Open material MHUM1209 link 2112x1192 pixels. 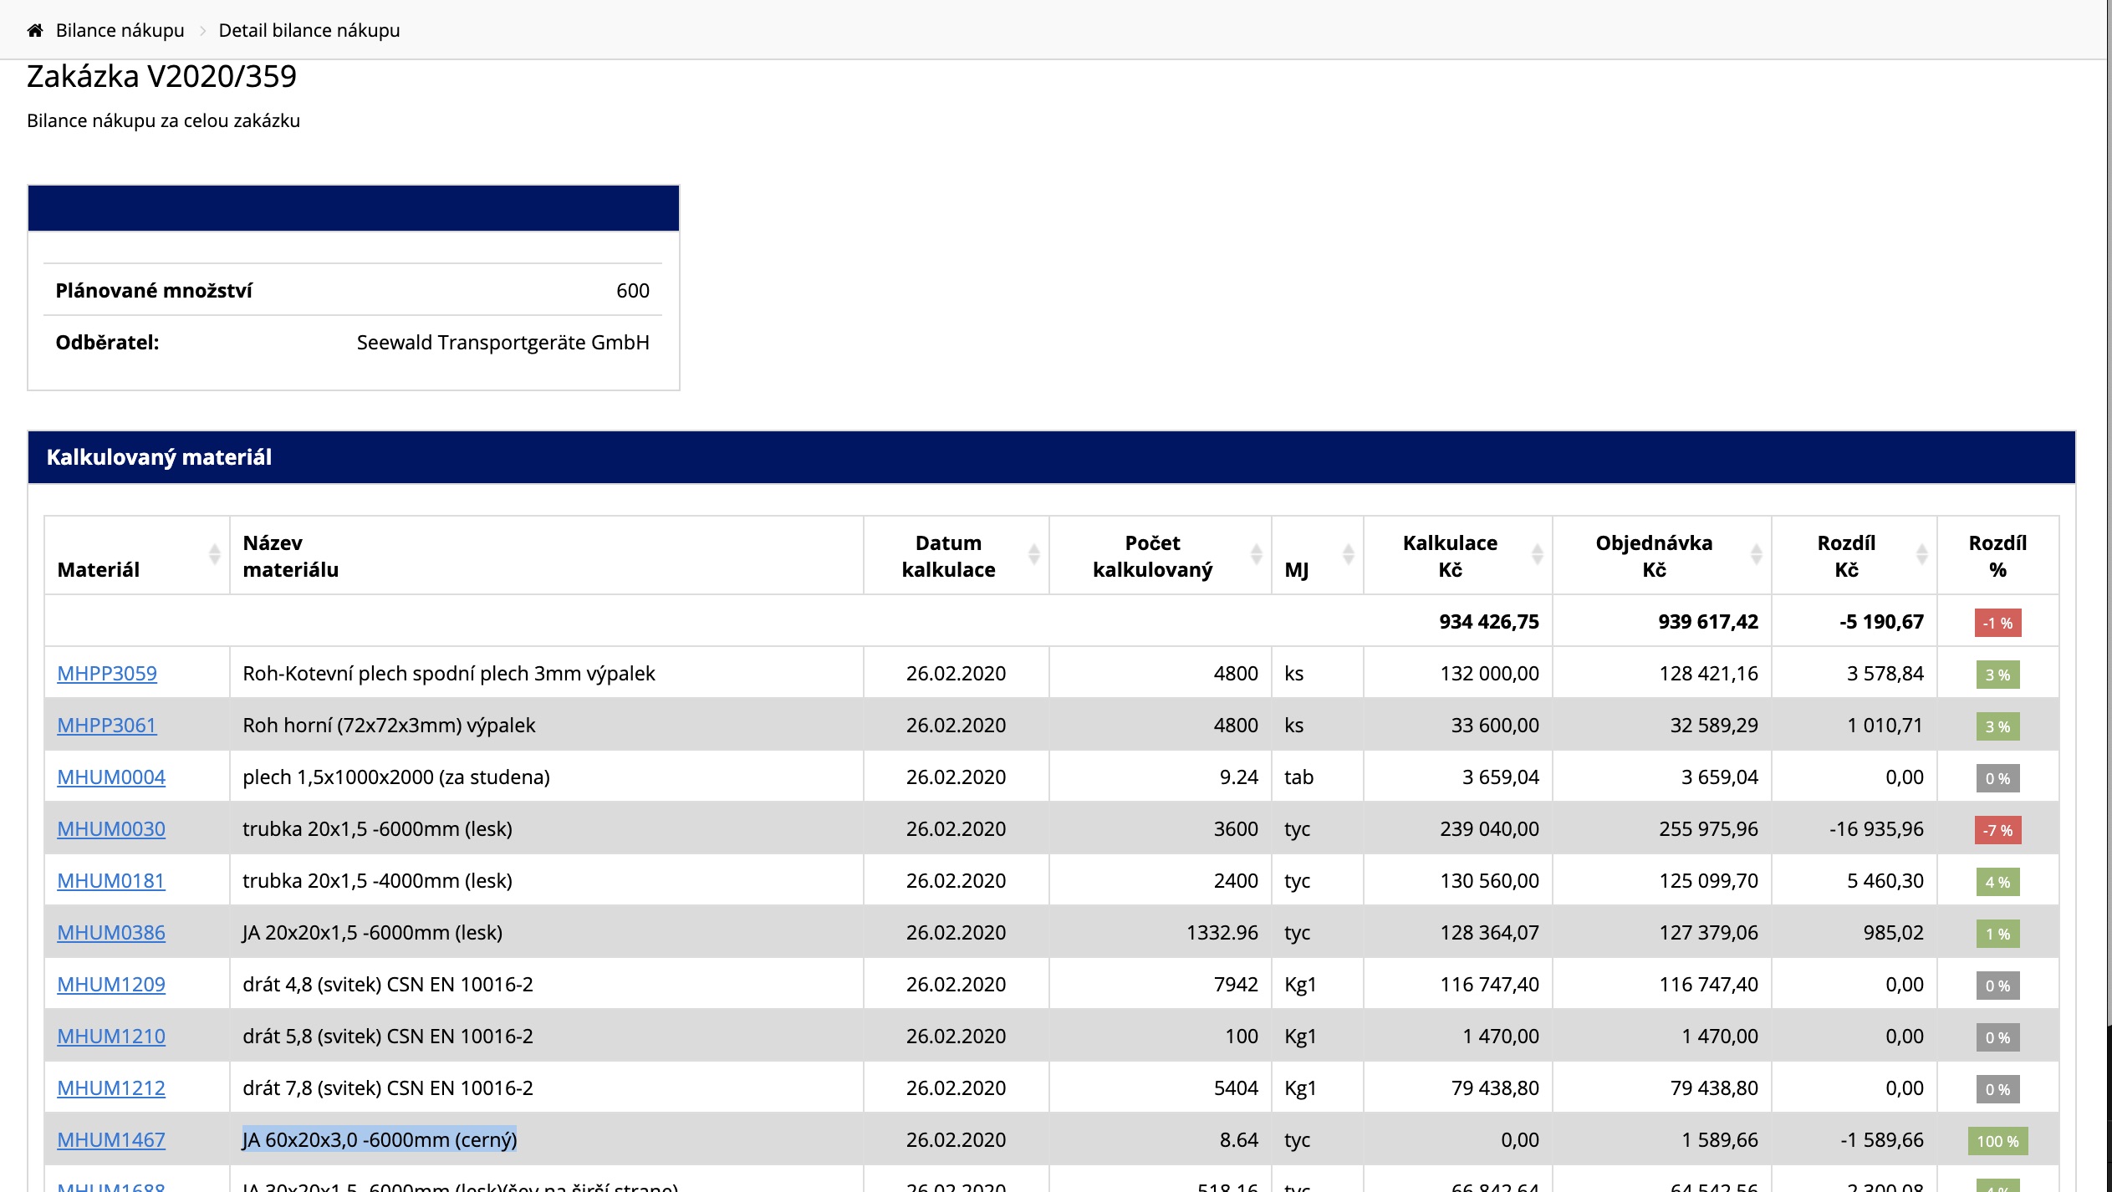[111, 985]
